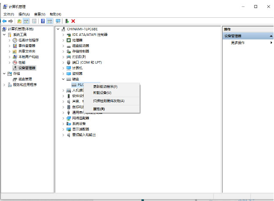The image size is (274, 201).
Task: Click the update driver toolbar icon
Action: pos(67,21)
